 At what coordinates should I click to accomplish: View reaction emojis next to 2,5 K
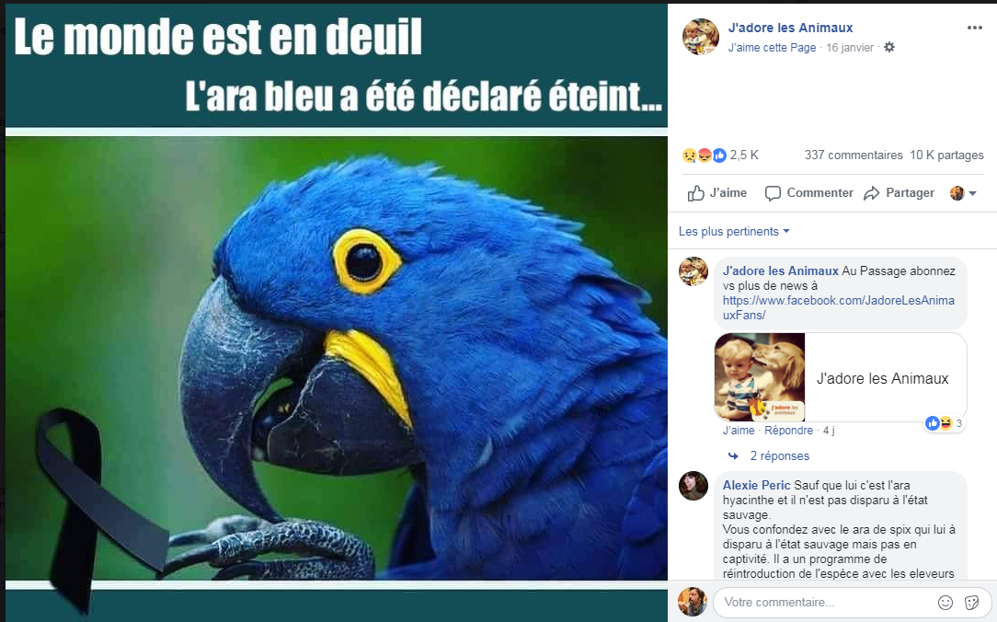704,155
